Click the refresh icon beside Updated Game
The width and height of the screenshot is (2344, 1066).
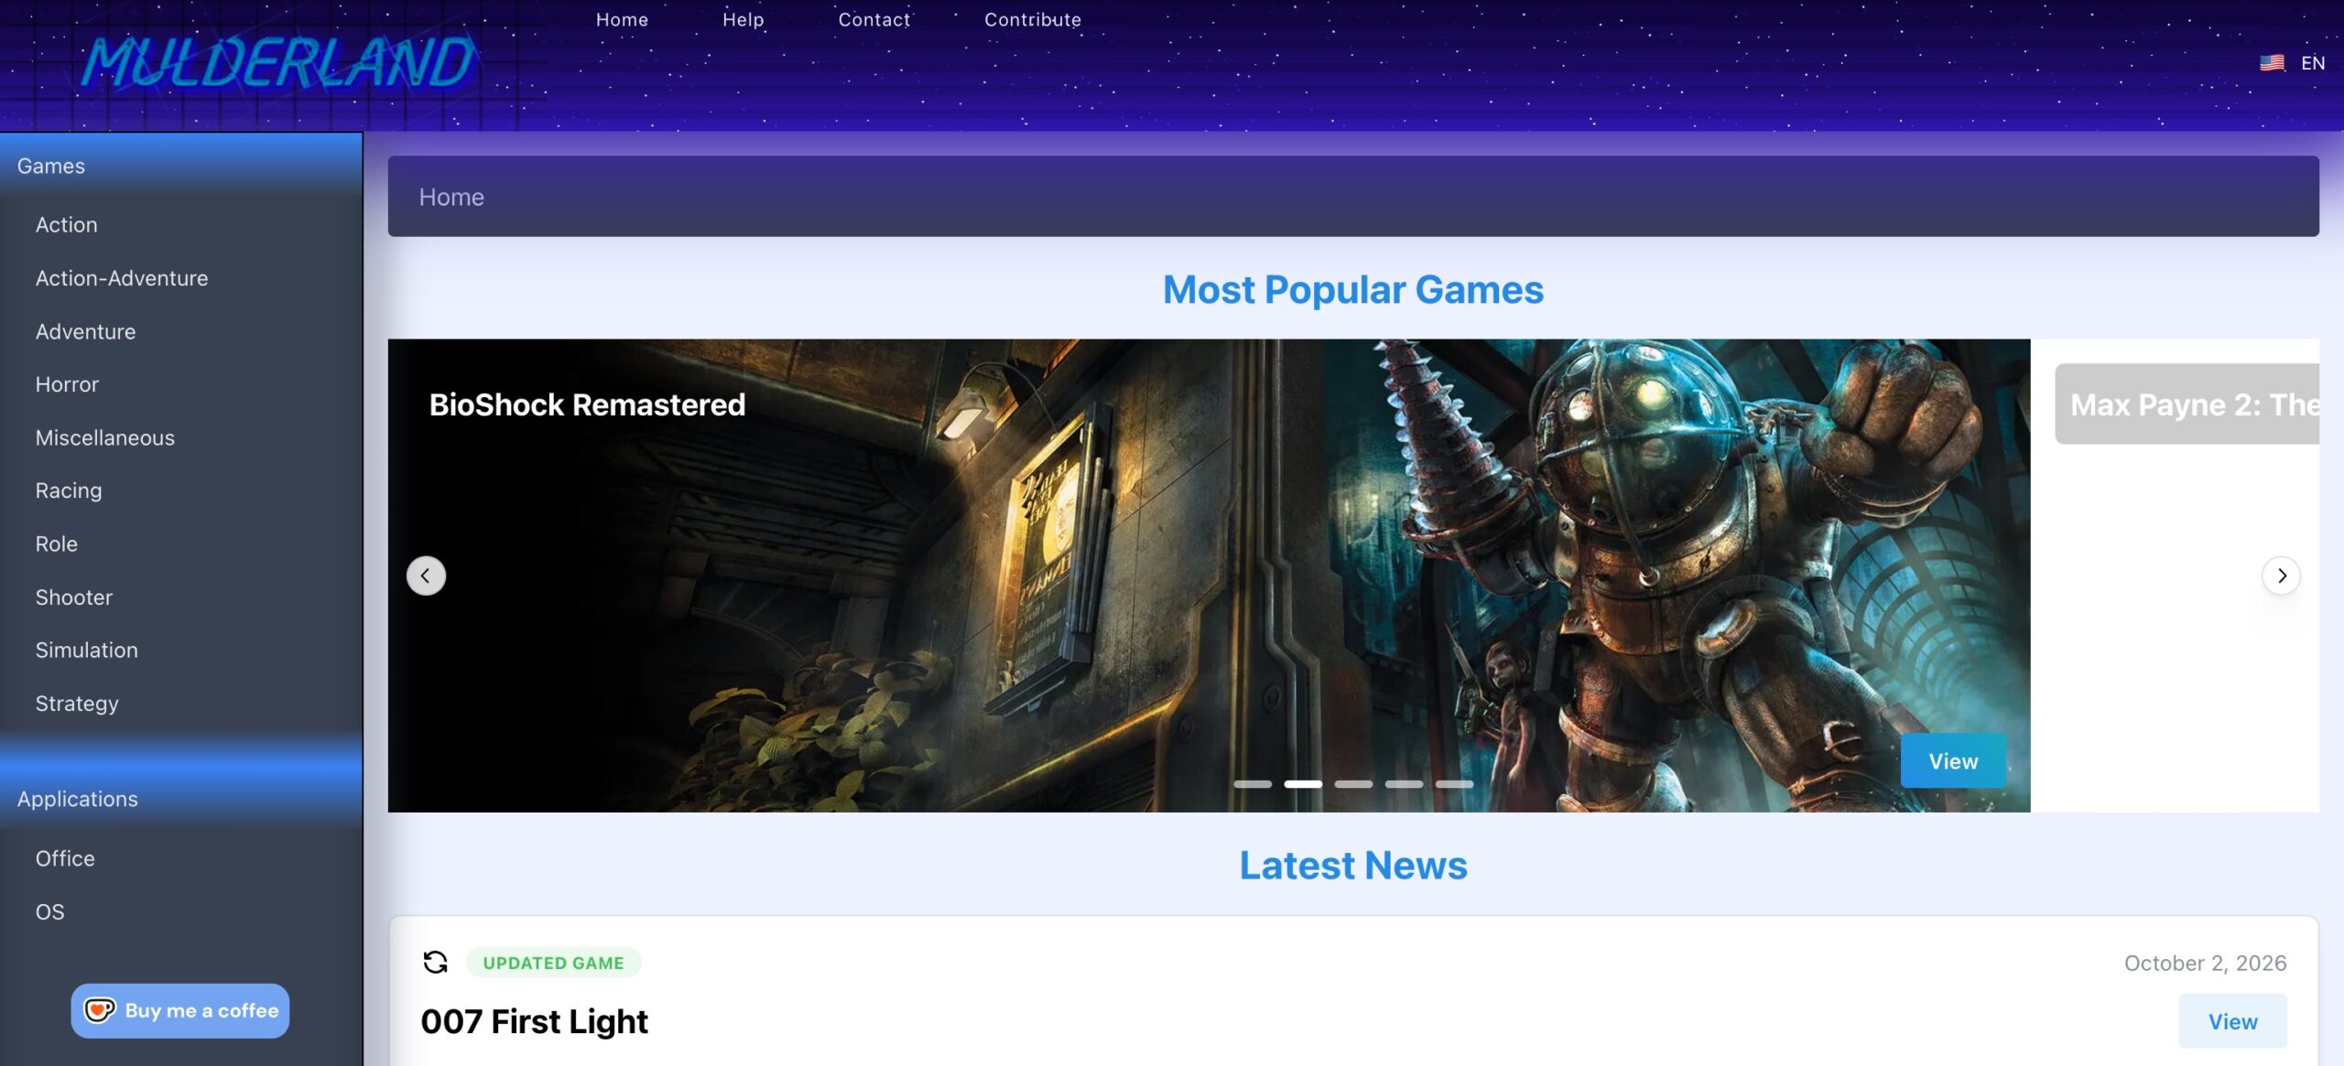[x=436, y=962]
